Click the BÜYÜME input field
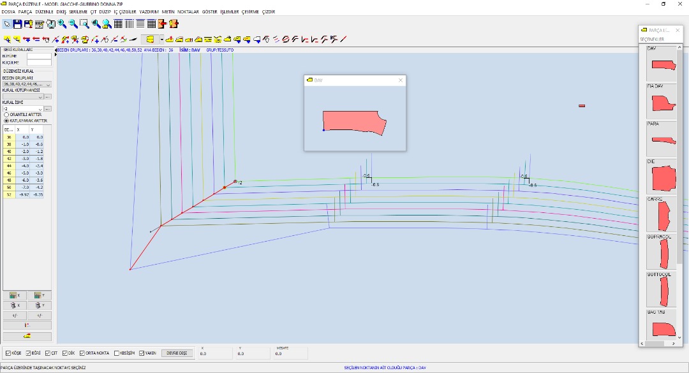 [38, 56]
